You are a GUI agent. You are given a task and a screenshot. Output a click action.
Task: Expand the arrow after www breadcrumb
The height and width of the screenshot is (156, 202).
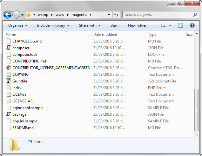68,15
